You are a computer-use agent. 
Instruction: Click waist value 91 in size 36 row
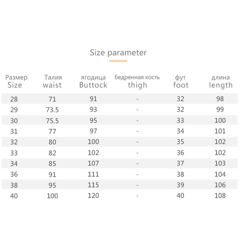point(52,175)
